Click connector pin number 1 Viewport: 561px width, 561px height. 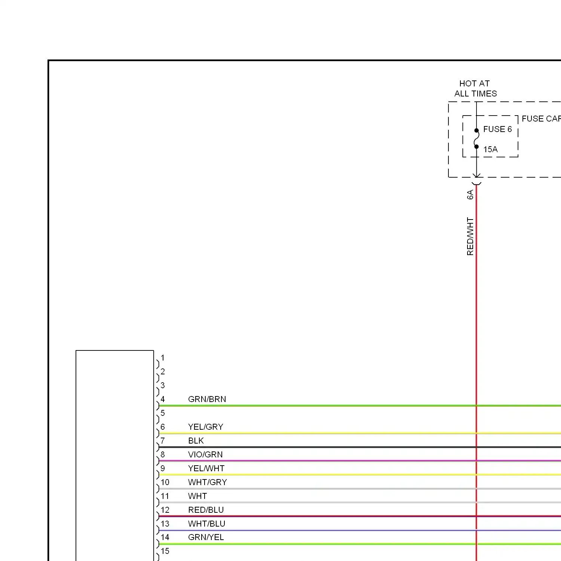coord(163,358)
